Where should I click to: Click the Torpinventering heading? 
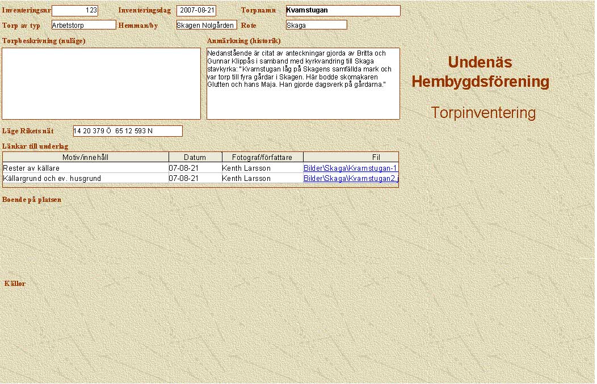coord(483,113)
